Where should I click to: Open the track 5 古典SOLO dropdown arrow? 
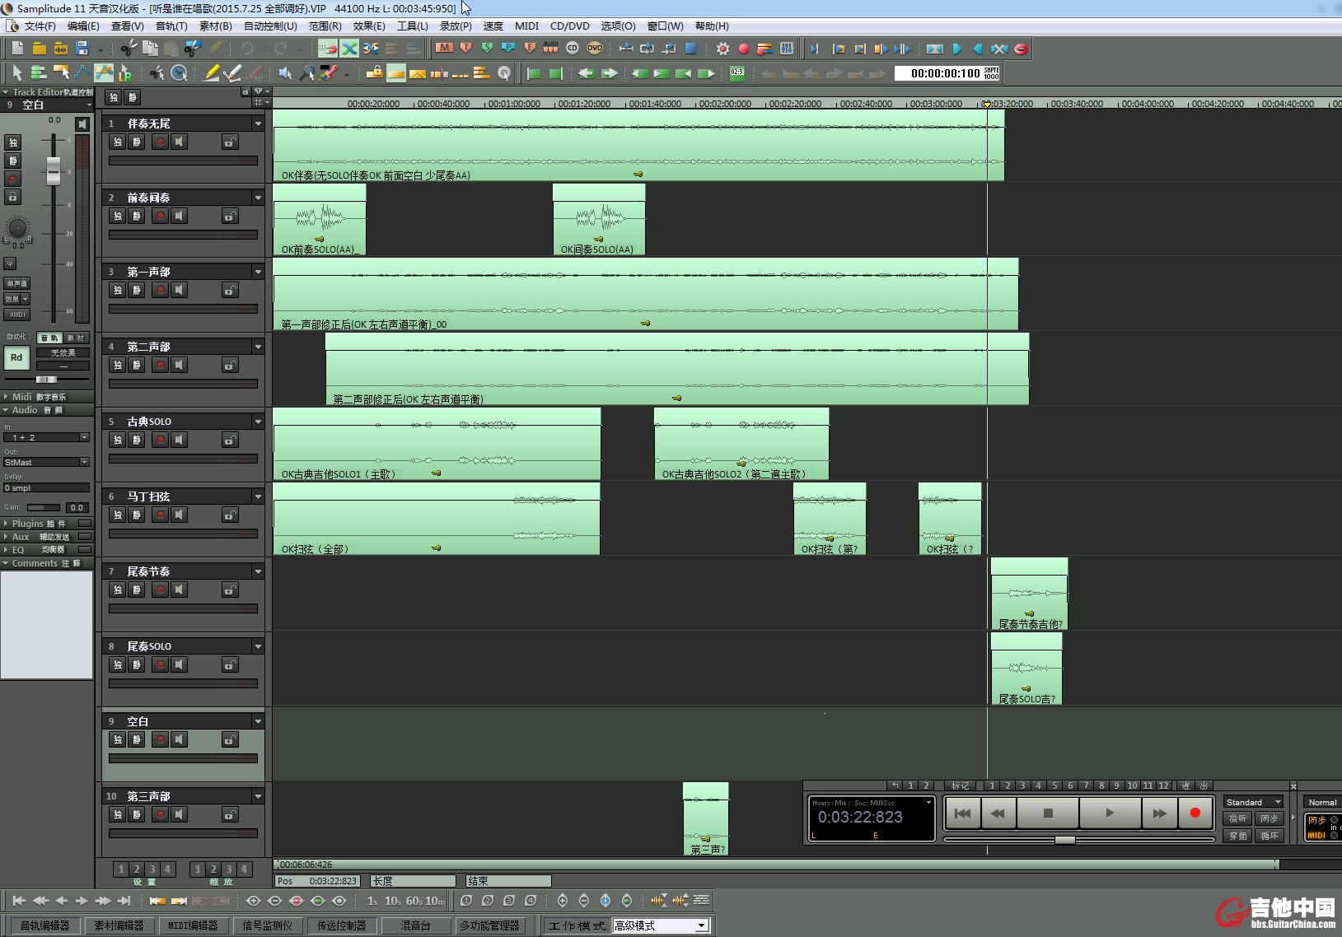[258, 422]
